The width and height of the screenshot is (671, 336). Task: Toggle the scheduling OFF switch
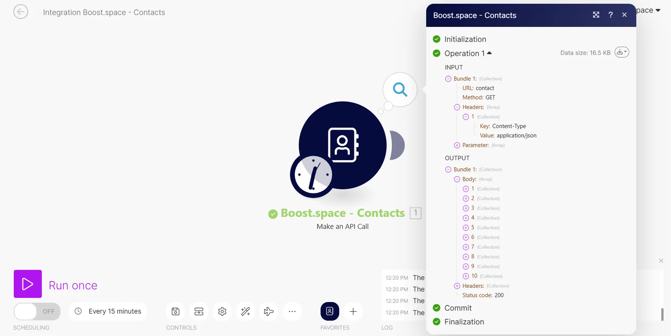pos(37,311)
